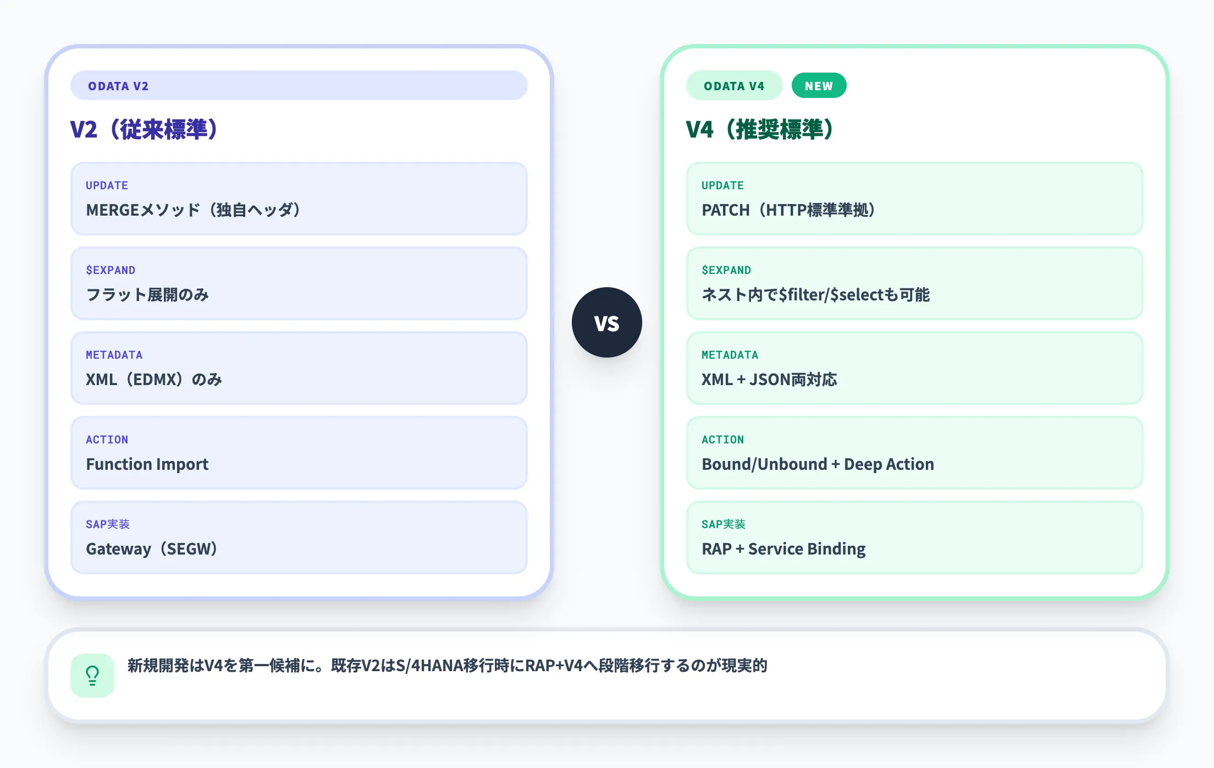Switch to the V2（従来標準）panel heading
This screenshot has height=768, width=1214.
click(143, 129)
